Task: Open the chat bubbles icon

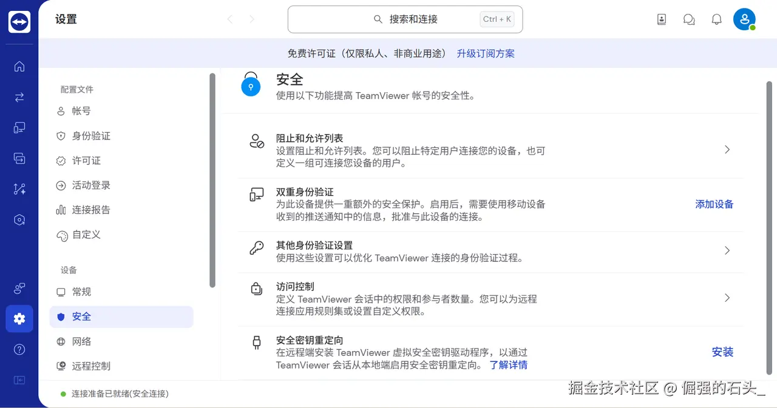Action: click(x=689, y=19)
